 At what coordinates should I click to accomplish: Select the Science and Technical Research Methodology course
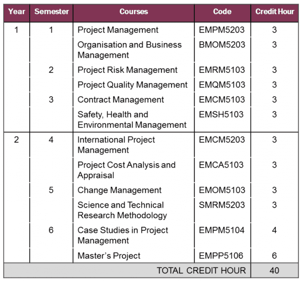coord(122,210)
